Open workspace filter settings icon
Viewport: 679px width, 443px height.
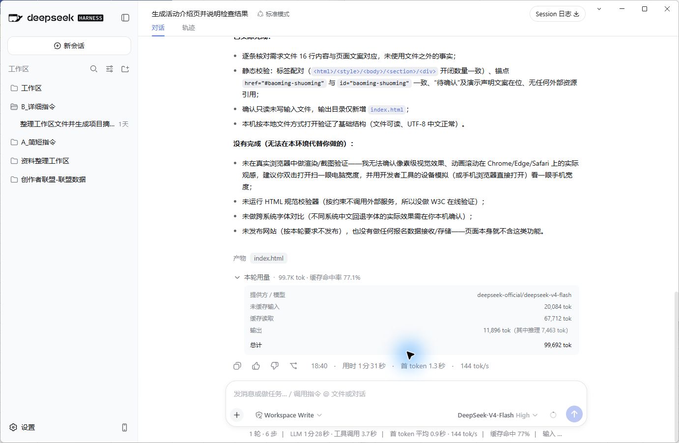(x=110, y=69)
